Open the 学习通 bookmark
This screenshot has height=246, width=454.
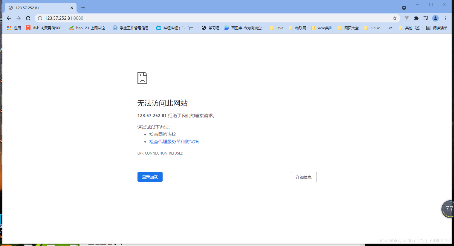(x=211, y=28)
